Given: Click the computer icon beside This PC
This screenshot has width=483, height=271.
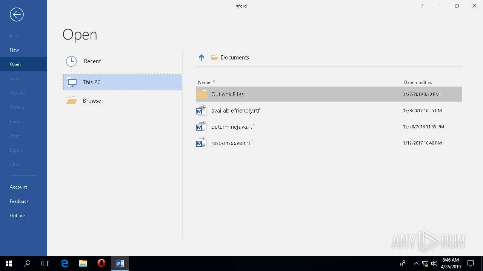Looking at the screenshot, I should pyautogui.click(x=71, y=82).
